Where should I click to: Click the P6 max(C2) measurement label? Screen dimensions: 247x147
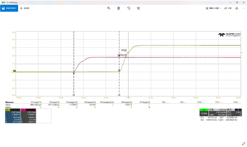127,102
